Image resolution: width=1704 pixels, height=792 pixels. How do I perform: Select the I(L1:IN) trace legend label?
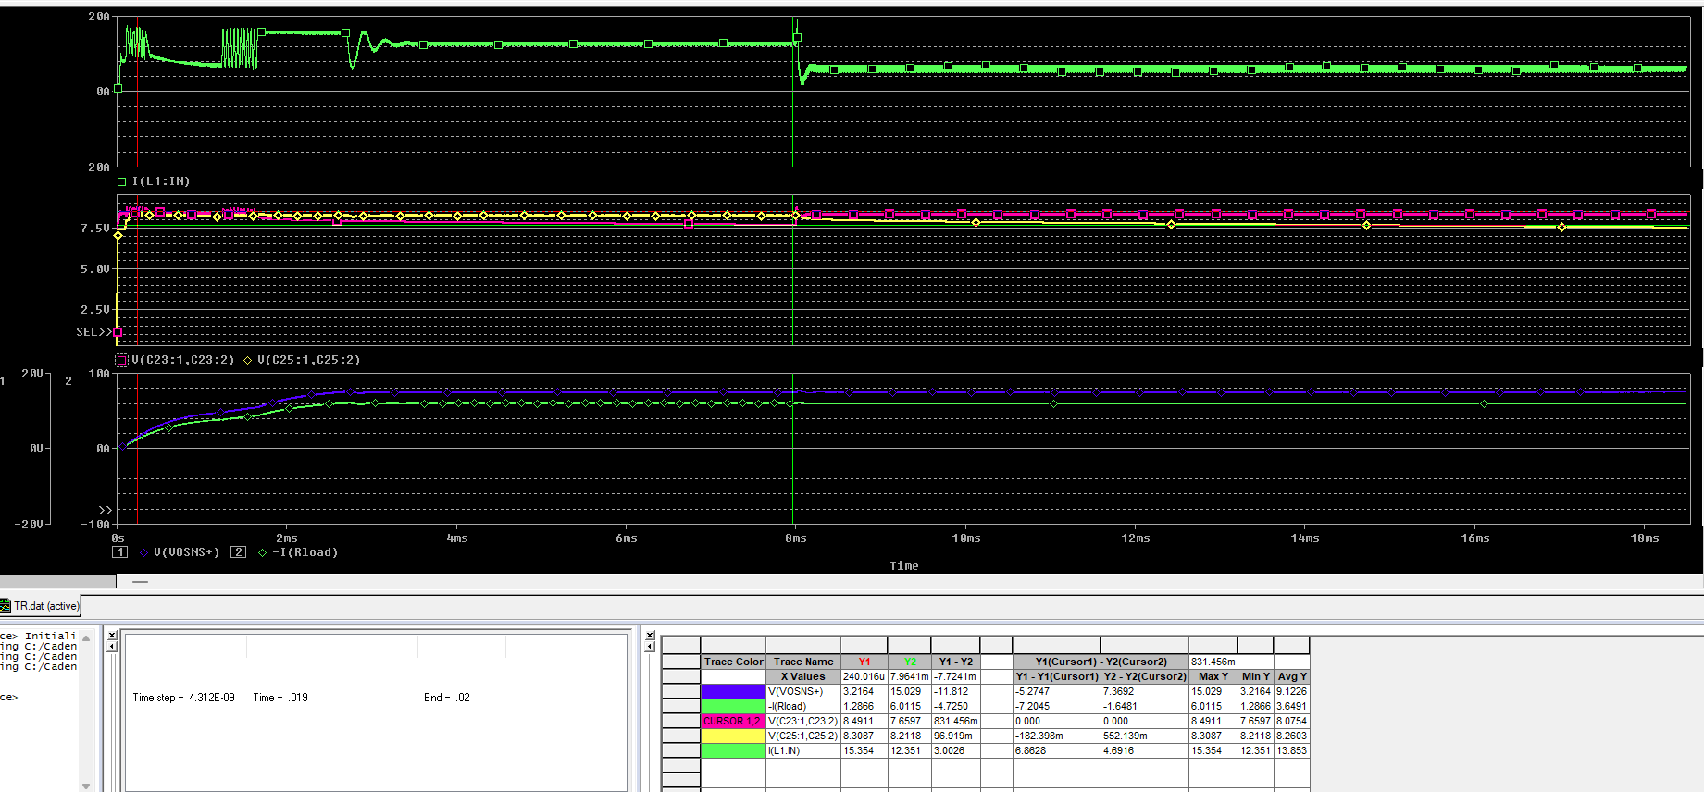(161, 181)
